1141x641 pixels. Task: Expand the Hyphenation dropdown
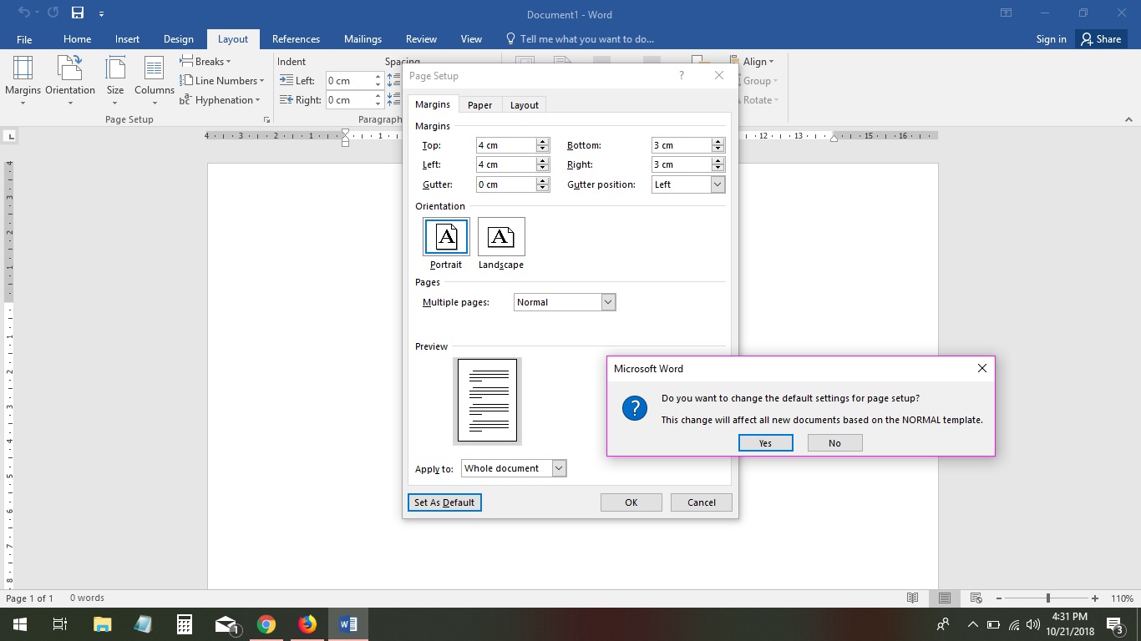click(x=220, y=100)
